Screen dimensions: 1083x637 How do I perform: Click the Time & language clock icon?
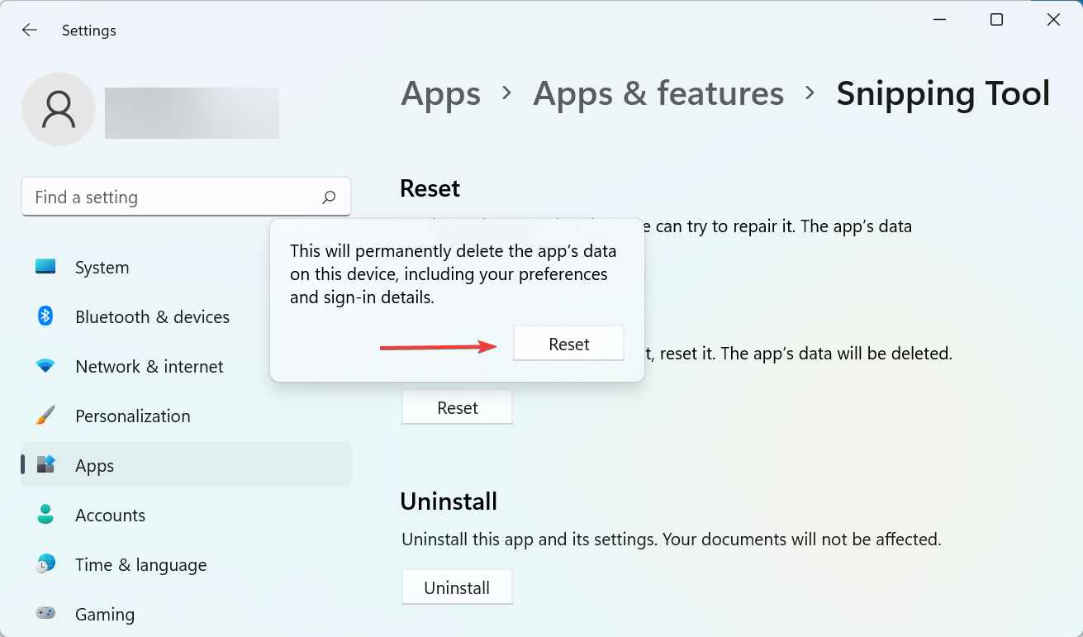(x=46, y=564)
